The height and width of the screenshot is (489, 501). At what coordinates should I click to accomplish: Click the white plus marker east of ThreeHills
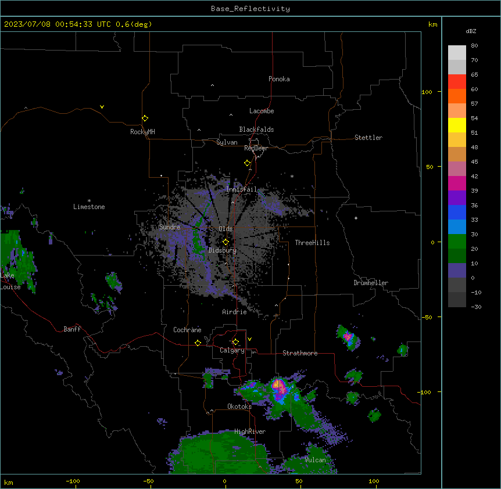coord(356,218)
